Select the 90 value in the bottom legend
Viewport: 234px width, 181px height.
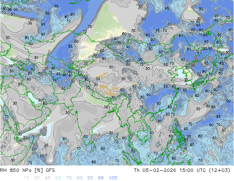coord(79,178)
